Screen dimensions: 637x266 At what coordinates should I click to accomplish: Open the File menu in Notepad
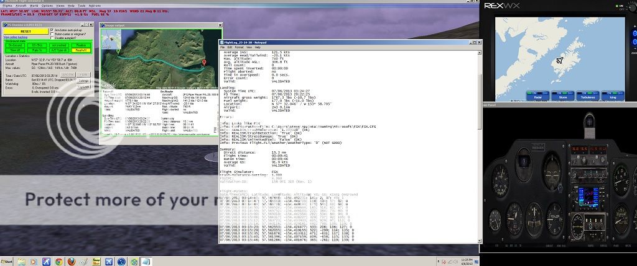tap(222, 47)
